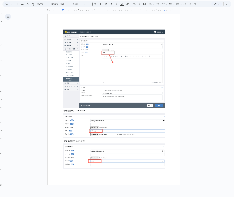Select the EC-CUBE screenshot image in document
Screen dimensions: 234x197
114,68
